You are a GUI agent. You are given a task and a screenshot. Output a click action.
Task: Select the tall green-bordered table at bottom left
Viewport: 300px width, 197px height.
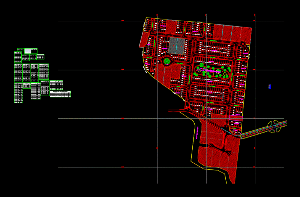tap(18, 93)
